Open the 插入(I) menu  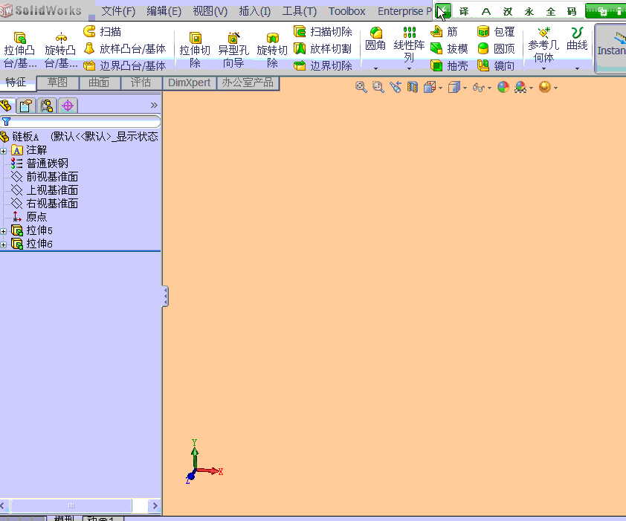tap(255, 11)
